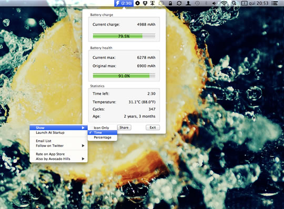Select the checked Time option
The image size is (284, 209).
tap(103, 132)
